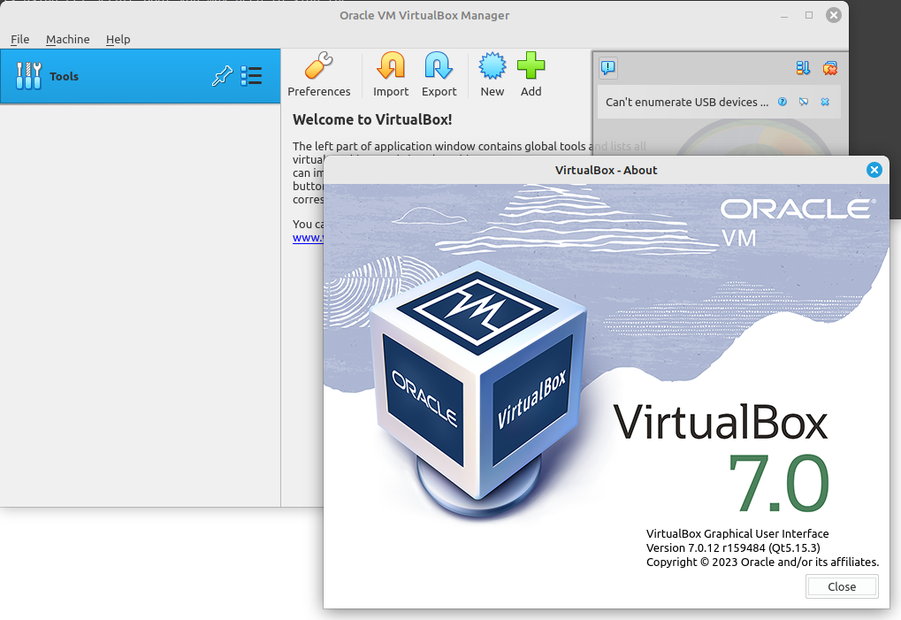Click the Close button in About dialog
This screenshot has height=620, width=901.
842,586
